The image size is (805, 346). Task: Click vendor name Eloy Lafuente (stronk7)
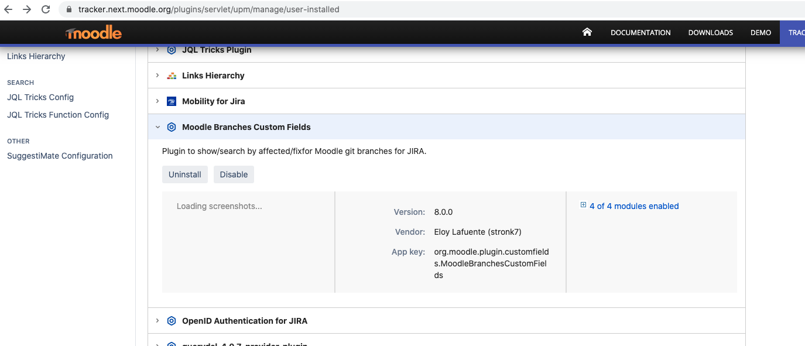tap(478, 232)
